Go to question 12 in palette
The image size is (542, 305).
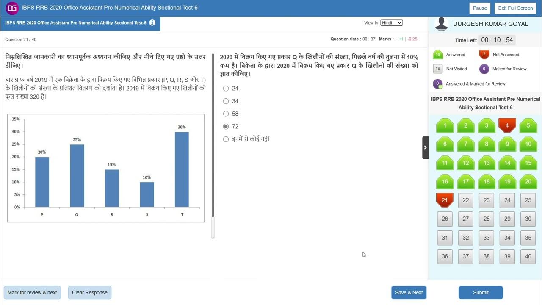coord(466,163)
